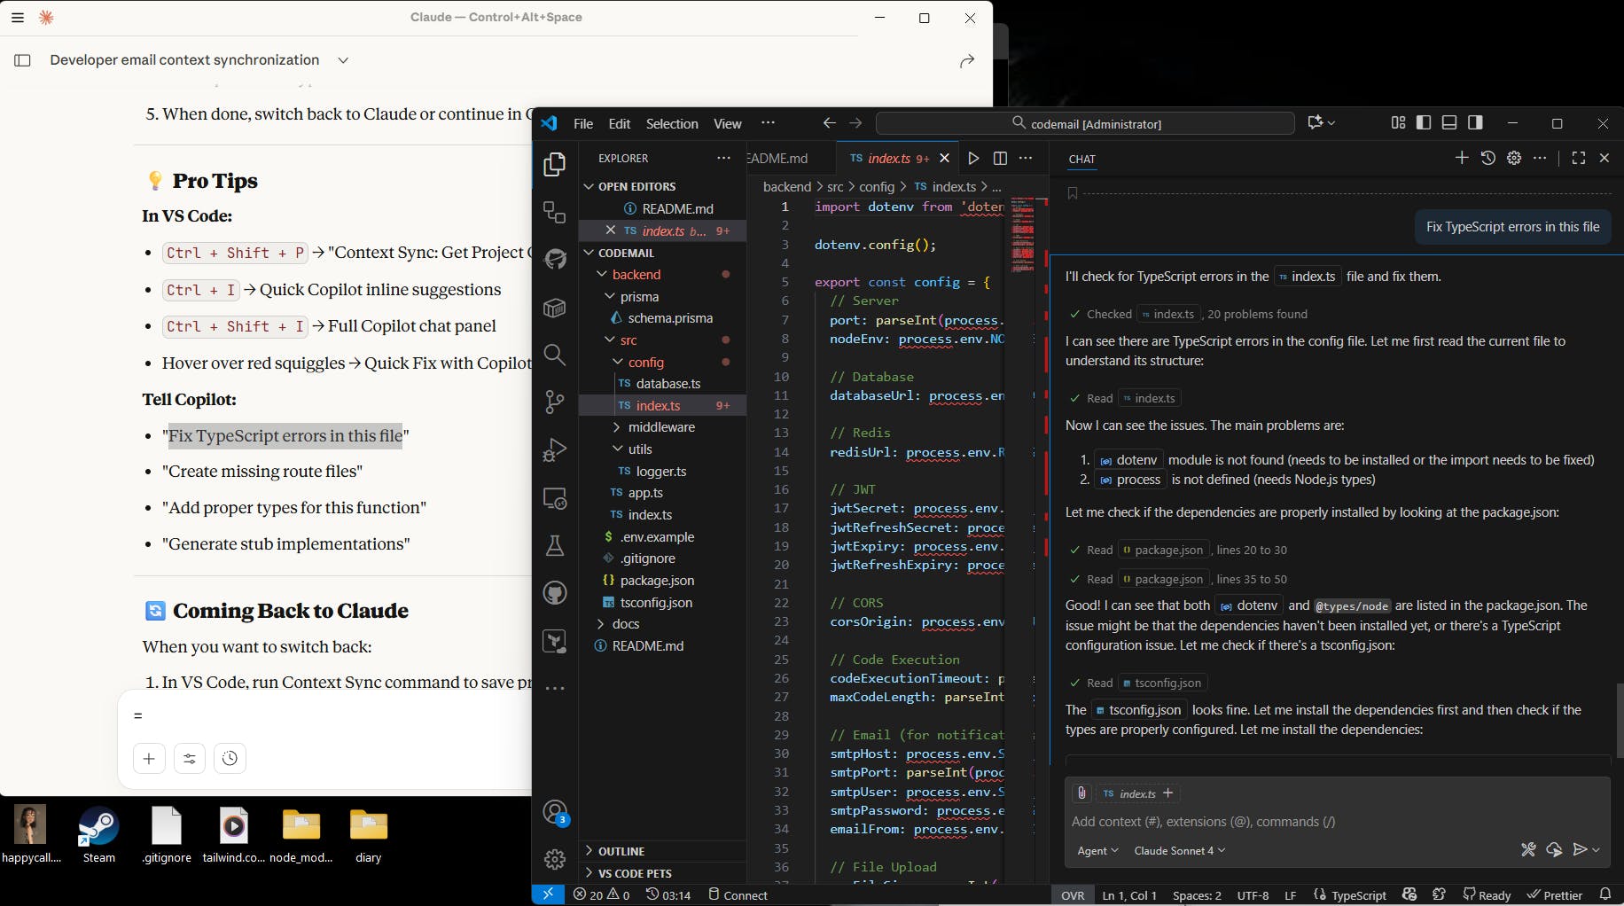The width and height of the screenshot is (1624, 906).
Task: Click the Prettier status bar button
Action: click(x=1554, y=895)
